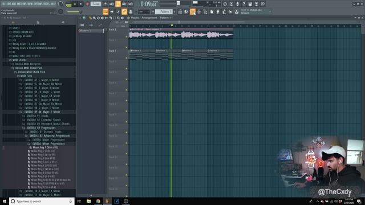
Task: Open the highlighted Channel rack icon
Action: (x=193, y=11)
